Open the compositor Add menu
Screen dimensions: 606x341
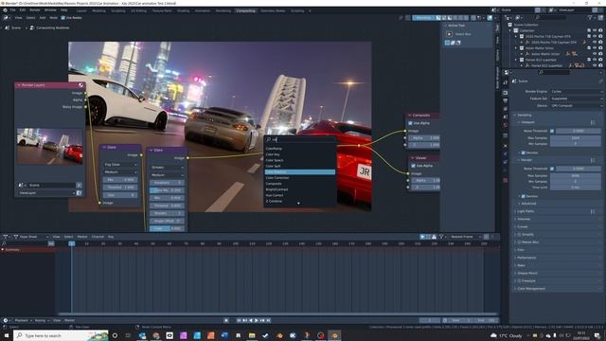pyautogui.click(x=42, y=18)
